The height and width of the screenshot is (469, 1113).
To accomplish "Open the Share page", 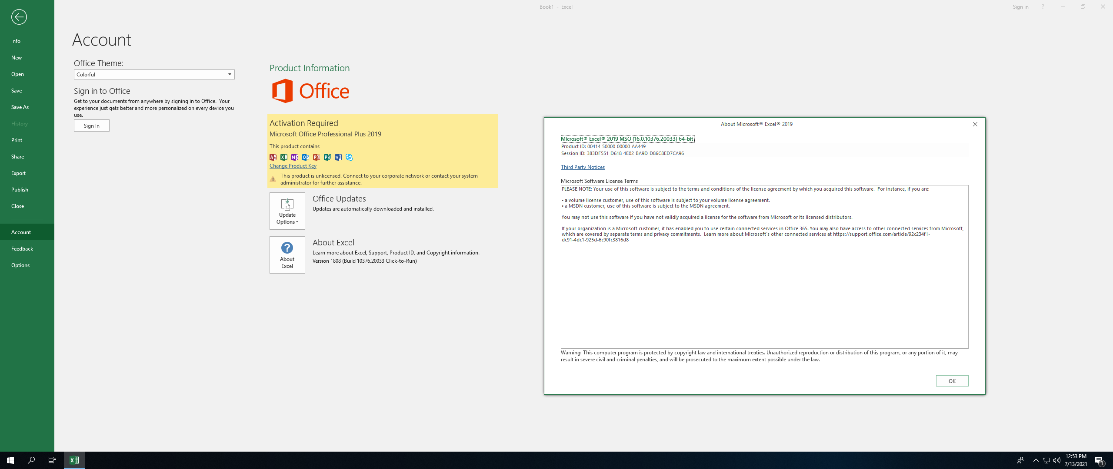I will 27,156.
